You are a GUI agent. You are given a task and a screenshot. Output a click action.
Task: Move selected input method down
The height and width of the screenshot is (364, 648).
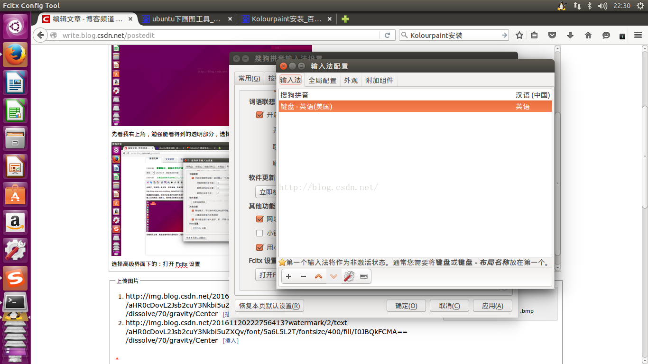click(333, 276)
